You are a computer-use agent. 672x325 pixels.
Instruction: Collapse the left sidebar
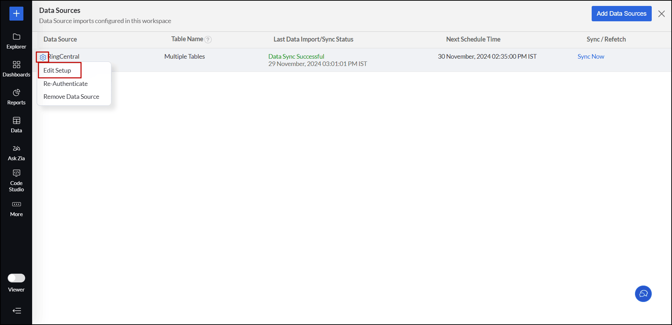[16, 311]
